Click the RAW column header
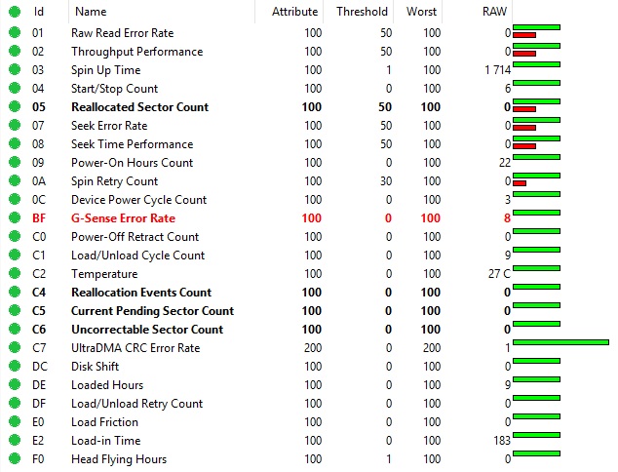 point(495,12)
